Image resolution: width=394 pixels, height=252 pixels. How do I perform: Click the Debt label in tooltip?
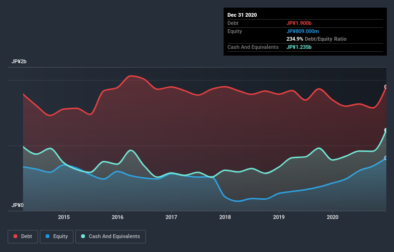click(x=233, y=23)
